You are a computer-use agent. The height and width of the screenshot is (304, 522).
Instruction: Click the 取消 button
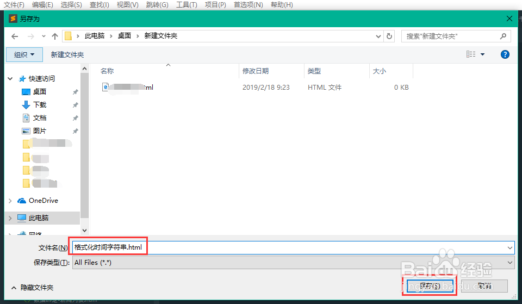[484, 286]
